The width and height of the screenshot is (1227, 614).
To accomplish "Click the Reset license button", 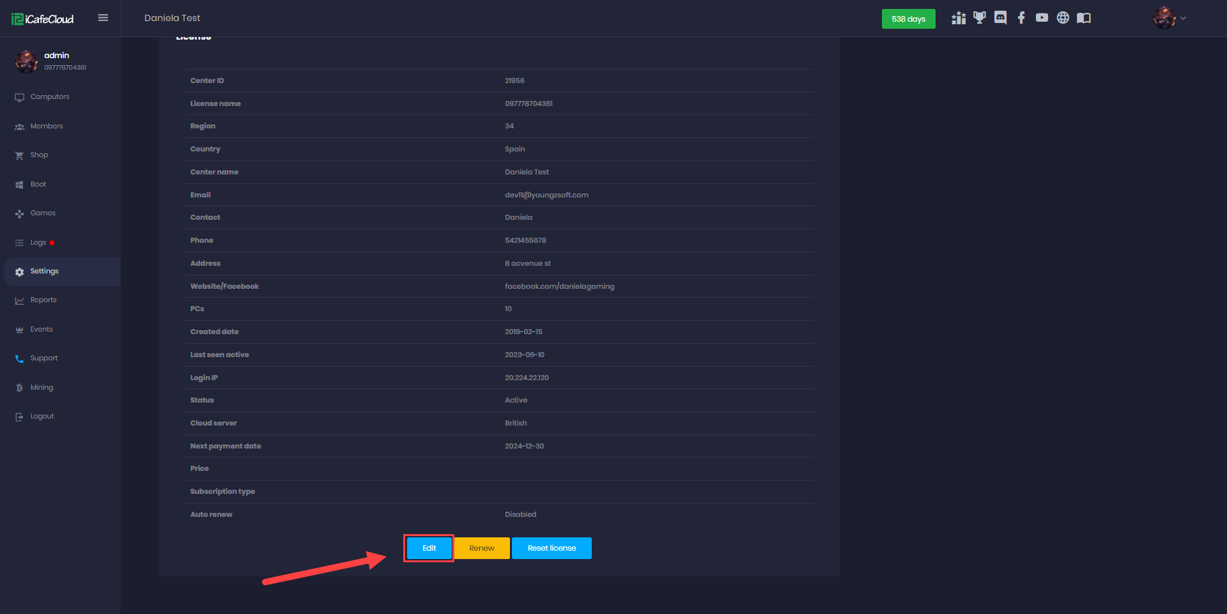I will [552, 548].
